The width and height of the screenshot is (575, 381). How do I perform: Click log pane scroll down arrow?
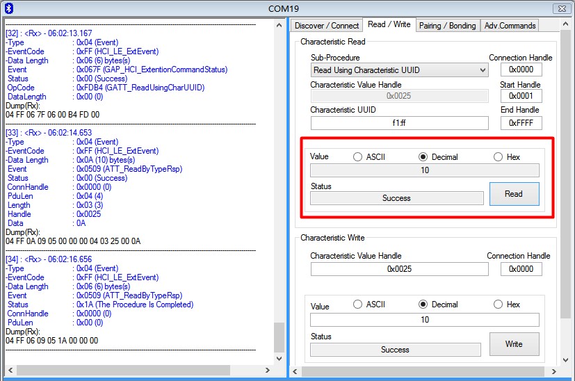[x=279, y=358]
